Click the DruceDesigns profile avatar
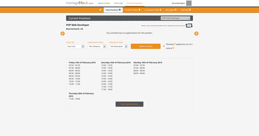Screen dimensions: 259x136 click(189, 3)
